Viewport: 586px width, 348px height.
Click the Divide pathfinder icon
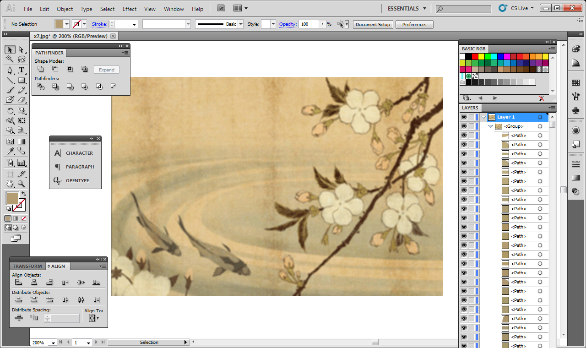[x=41, y=86]
